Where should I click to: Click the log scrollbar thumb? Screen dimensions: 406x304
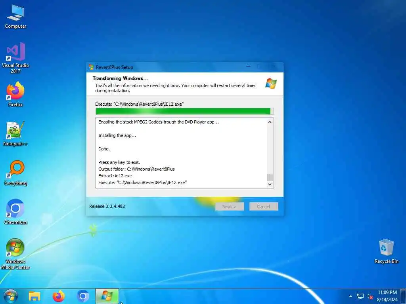coord(270,177)
